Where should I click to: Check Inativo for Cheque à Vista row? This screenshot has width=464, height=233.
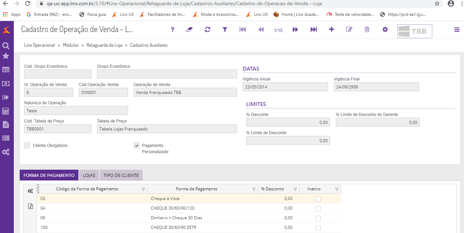coord(318,199)
